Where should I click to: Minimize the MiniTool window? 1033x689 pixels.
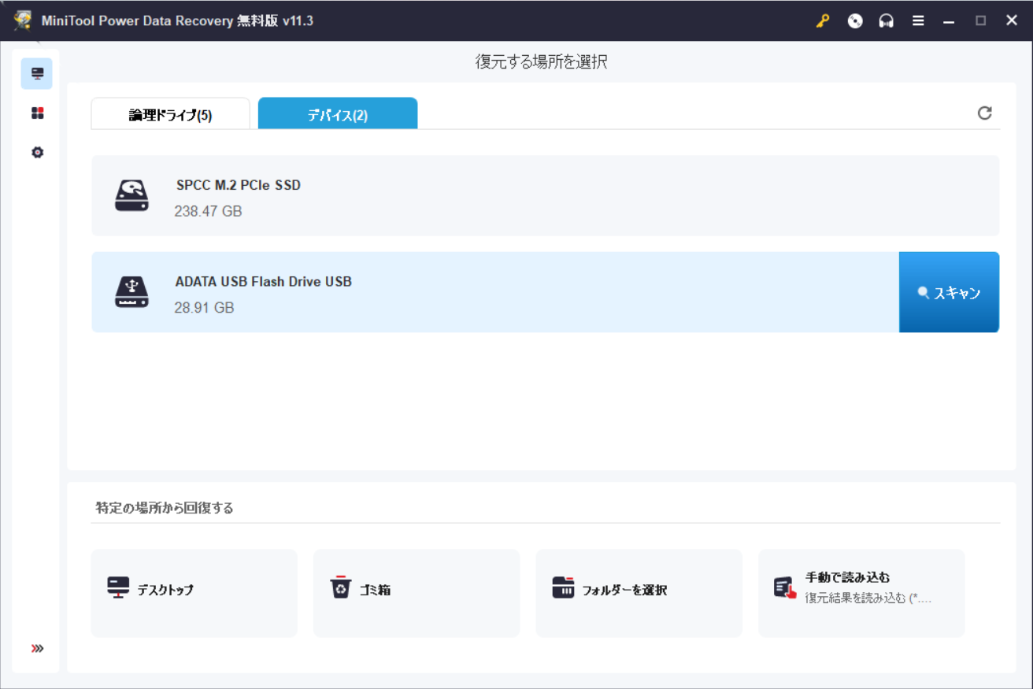949,21
